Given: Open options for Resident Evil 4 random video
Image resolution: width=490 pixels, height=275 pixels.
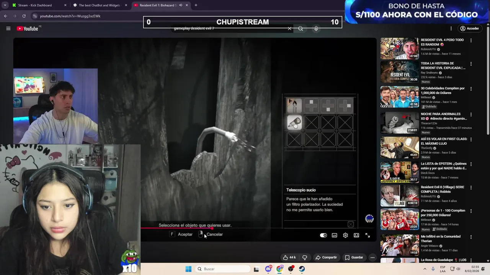Looking at the screenshot, I should pyautogui.click(x=471, y=40).
